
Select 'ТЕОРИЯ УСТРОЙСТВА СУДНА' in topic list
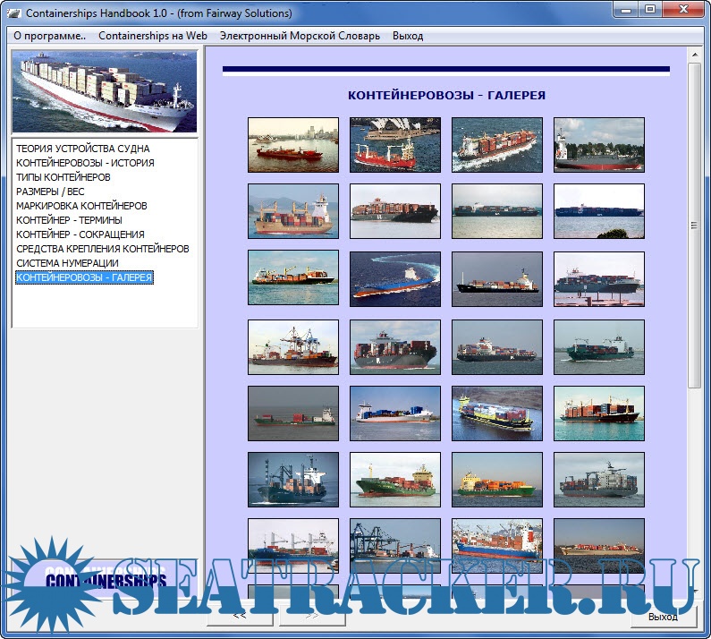(x=82, y=149)
